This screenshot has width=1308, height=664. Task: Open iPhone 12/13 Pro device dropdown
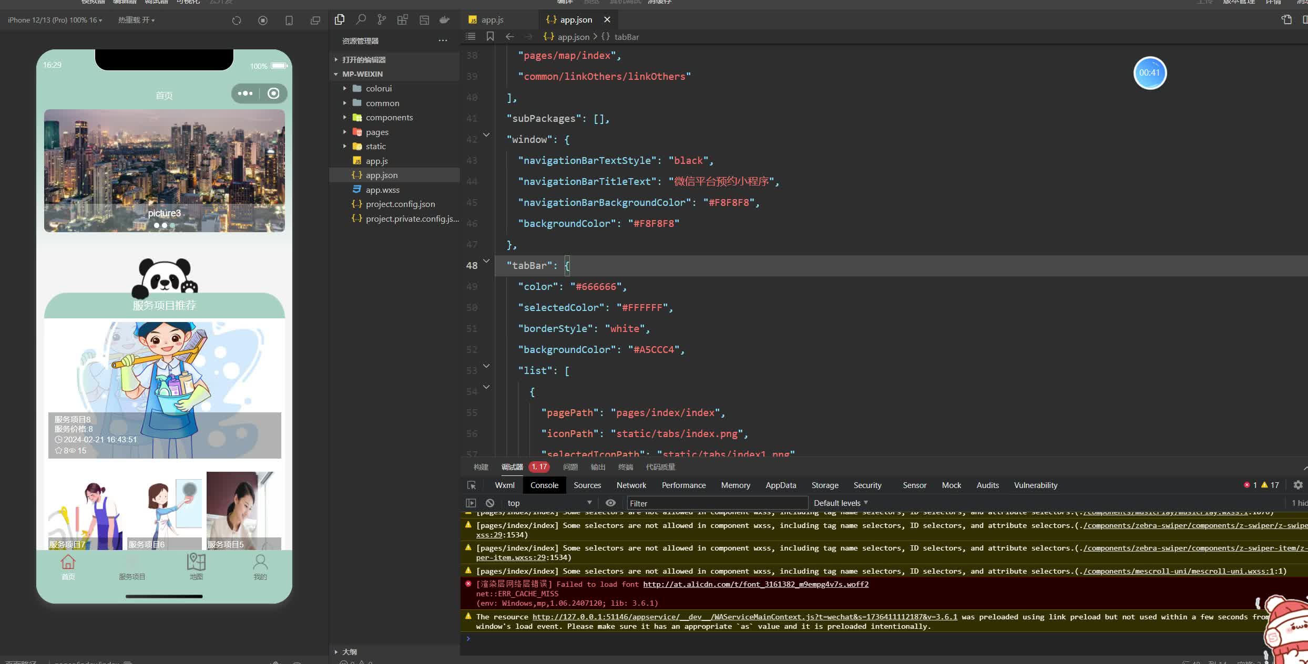(x=55, y=20)
